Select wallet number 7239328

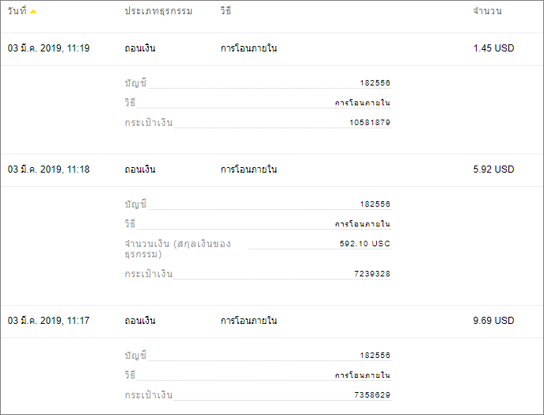(x=372, y=274)
